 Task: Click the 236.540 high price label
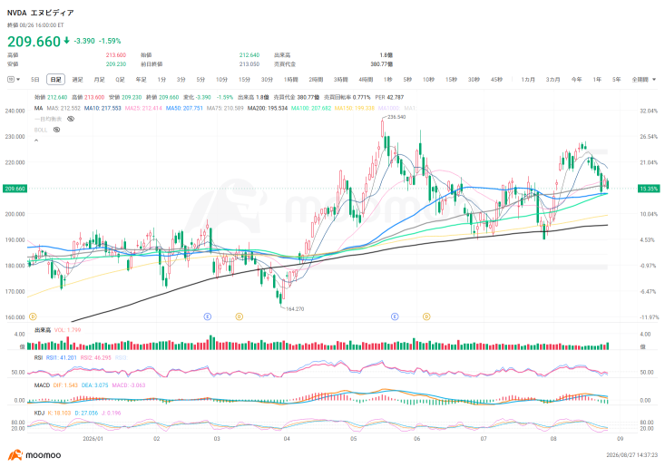click(396, 117)
